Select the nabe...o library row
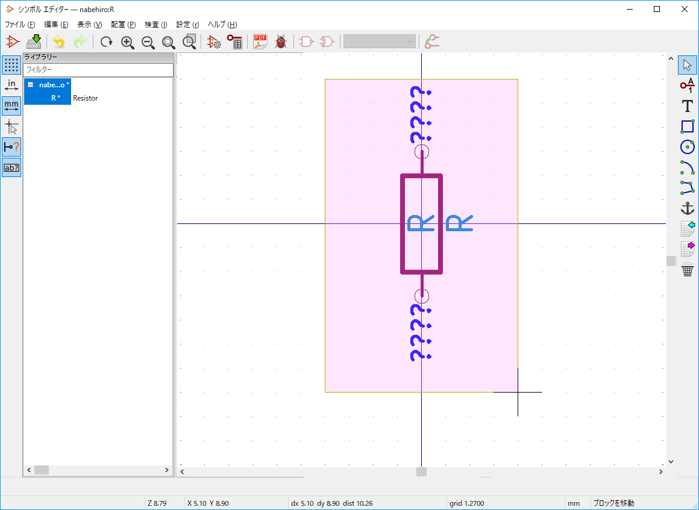 pyautogui.click(x=48, y=85)
